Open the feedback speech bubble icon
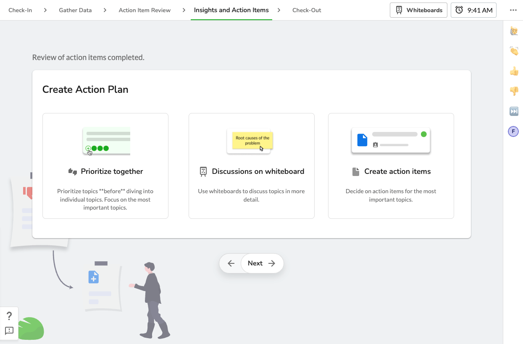This screenshot has height=344, width=523. click(x=9, y=331)
